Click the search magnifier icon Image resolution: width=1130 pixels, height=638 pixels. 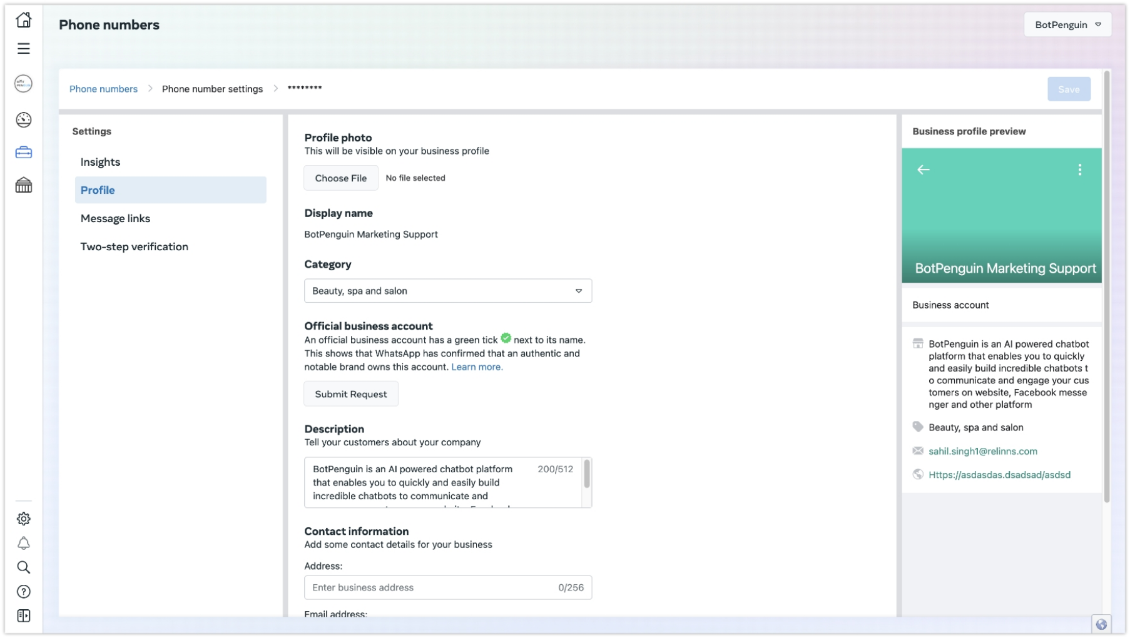pyautogui.click(x=24, y=567)
